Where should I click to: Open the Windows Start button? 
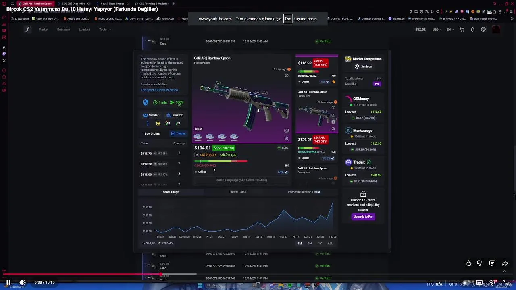(200, 286)
